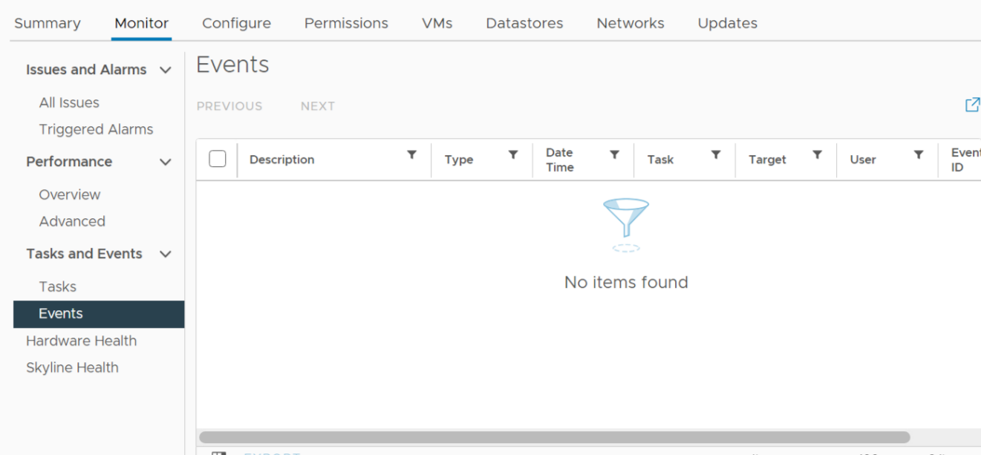This screenshot has height=455, width=981.
Task: Open the Networks tab
Action: (630, 23)
